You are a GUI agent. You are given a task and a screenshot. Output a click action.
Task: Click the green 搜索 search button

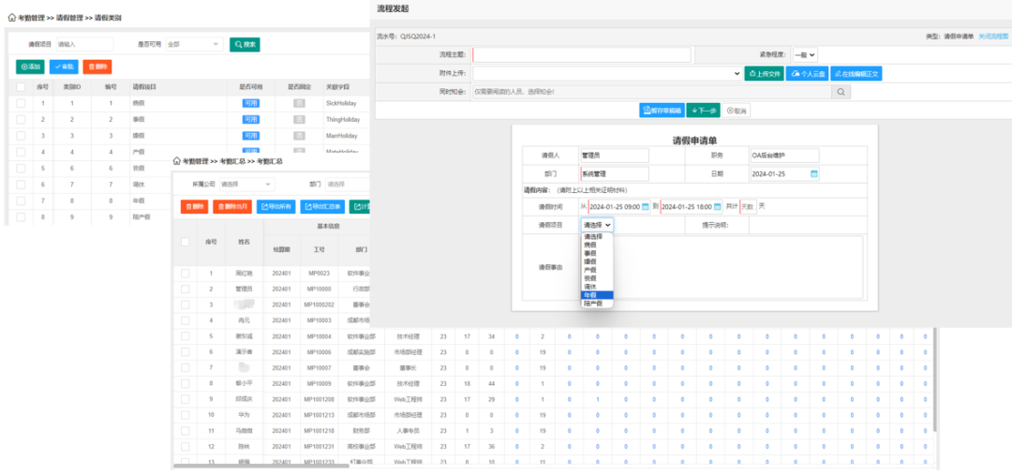pos(245,44)
